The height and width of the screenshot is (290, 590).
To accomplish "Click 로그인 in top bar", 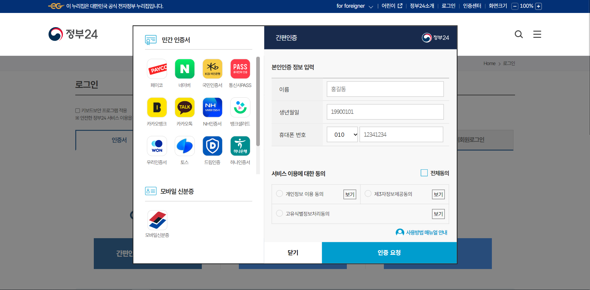I will pos(448,6).
